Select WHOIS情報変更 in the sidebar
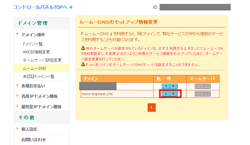 (36, 52)
